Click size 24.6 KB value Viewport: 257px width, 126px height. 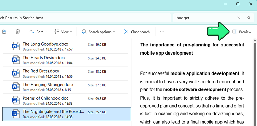click(x=101, y=58)
